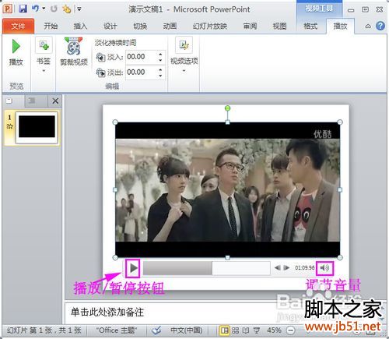Switch to Slides pane tab
This screenshot has height=339, width=389.
9,101
